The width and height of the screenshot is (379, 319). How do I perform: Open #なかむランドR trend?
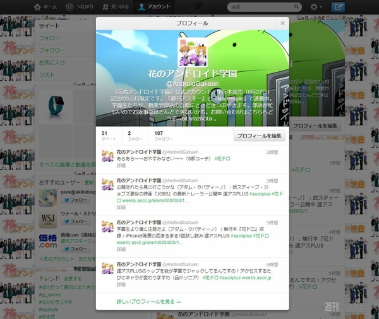(x=55, y=302)
